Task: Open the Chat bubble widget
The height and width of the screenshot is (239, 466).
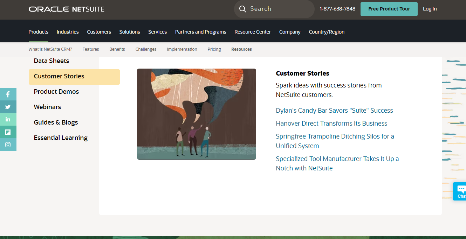Action: click(x=460, y=191)
